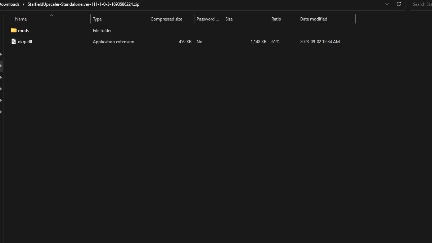This screenshot has width=432, height=243.
Task: Select the dxgi.dll application extension file
Action: [25, 41]
